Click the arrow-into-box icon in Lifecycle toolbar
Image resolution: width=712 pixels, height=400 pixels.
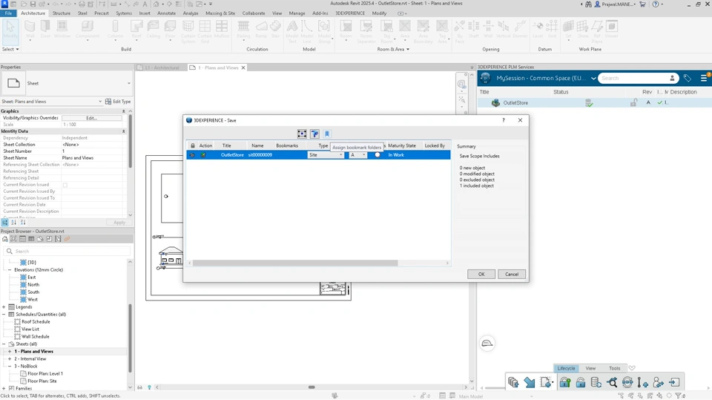tap(674, 382)
